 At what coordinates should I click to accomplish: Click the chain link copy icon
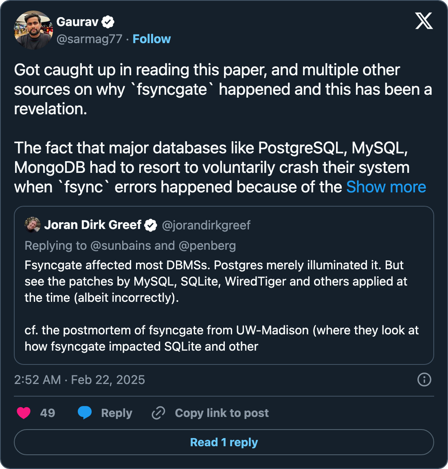tap(158, 413)
